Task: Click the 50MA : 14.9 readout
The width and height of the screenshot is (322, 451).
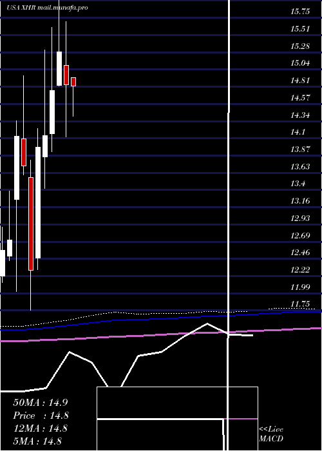Action: click(41, 403)
